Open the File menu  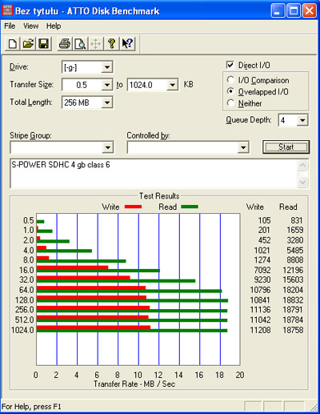[x=10, y=26]
